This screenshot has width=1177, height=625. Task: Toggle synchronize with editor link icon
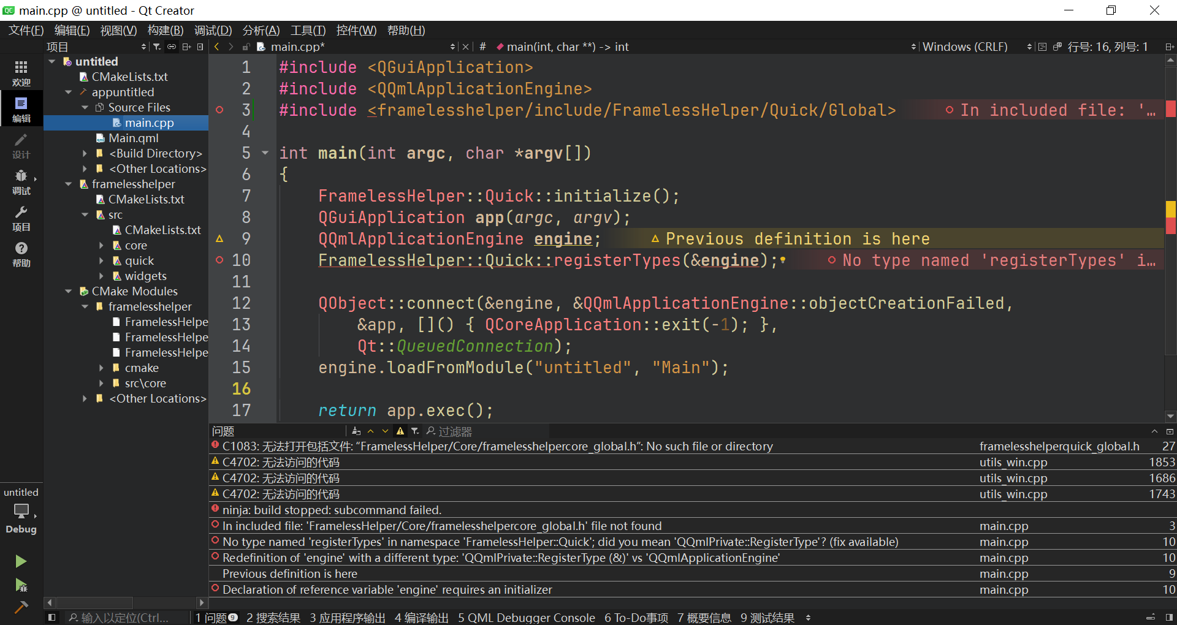[x=172, y=47]
